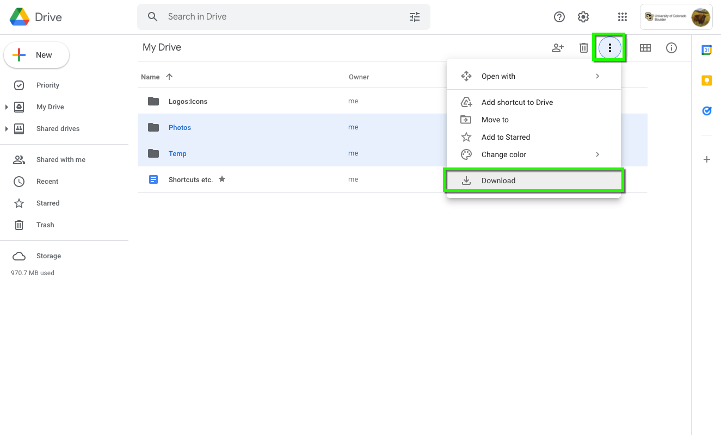The height and width of the screenshot is (435, 721).
Task: Expand Shared drives tree arrow
Action: click(7, 129)
